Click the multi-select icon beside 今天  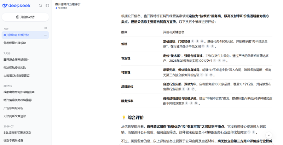46,28
